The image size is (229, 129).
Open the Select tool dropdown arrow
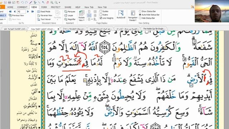pos(5,15)
